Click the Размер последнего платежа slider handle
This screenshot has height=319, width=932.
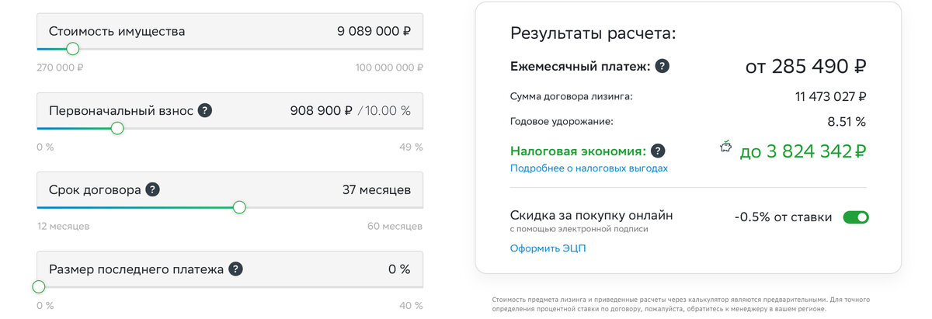coord(39,286)
